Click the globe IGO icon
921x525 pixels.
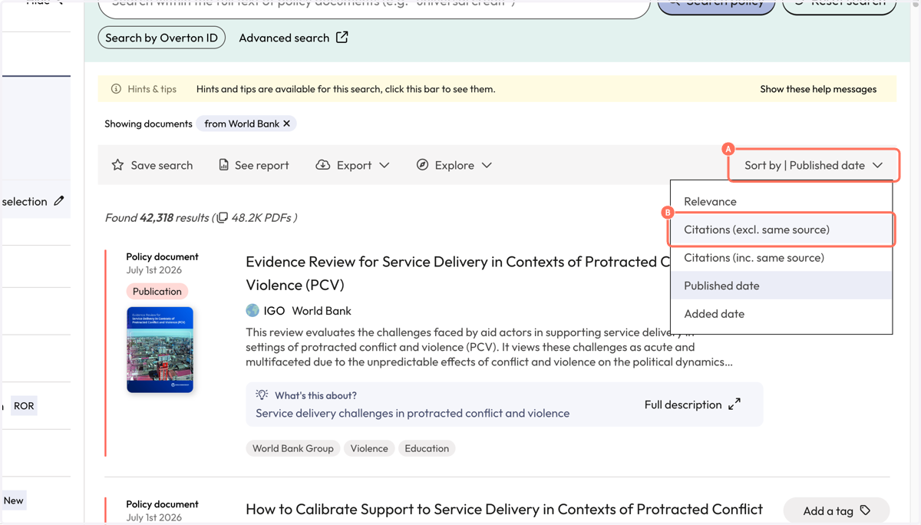(253, 311)
